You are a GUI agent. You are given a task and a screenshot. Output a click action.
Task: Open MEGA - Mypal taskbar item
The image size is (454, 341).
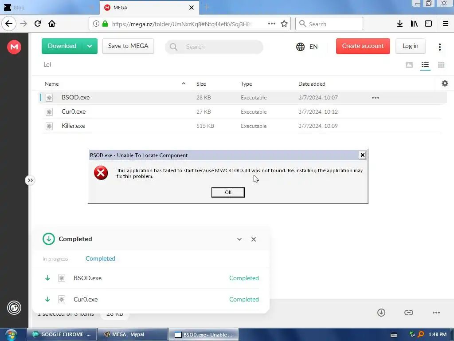point(132,334)
